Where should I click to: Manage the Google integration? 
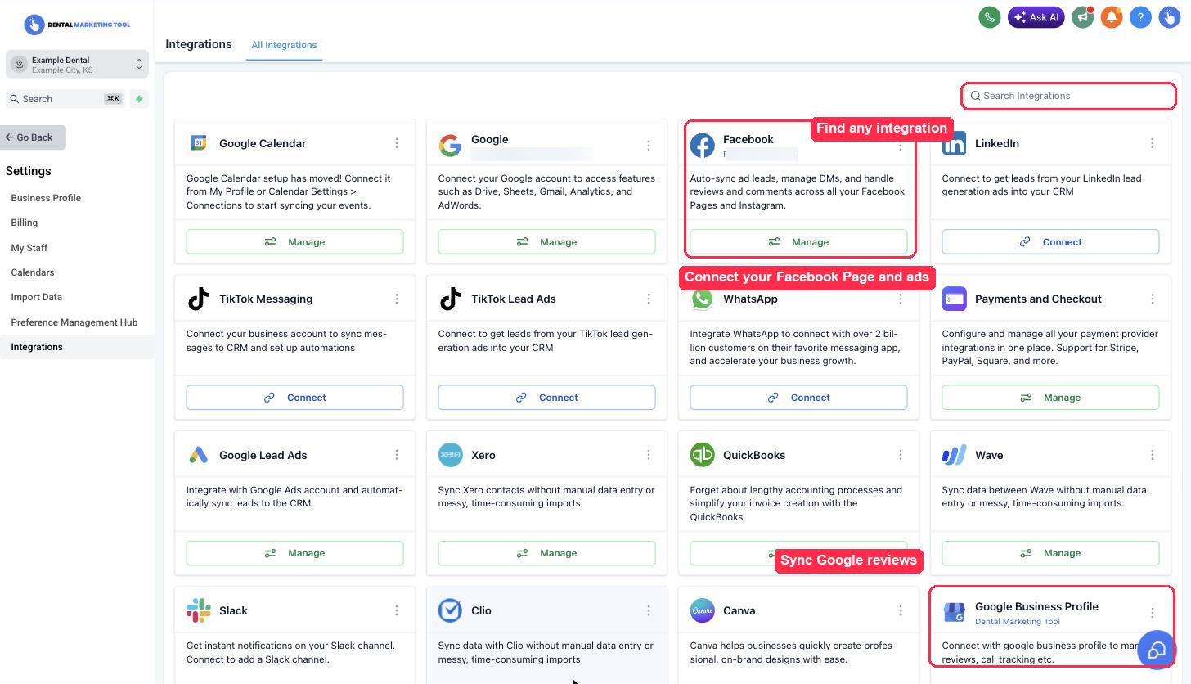(x=546, y=242)
